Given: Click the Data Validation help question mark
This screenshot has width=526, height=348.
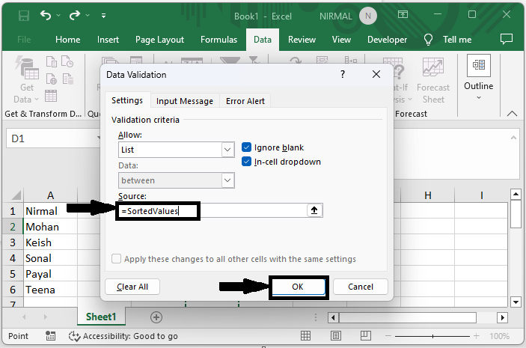Looking at the screenshot, I should [343, 74].
